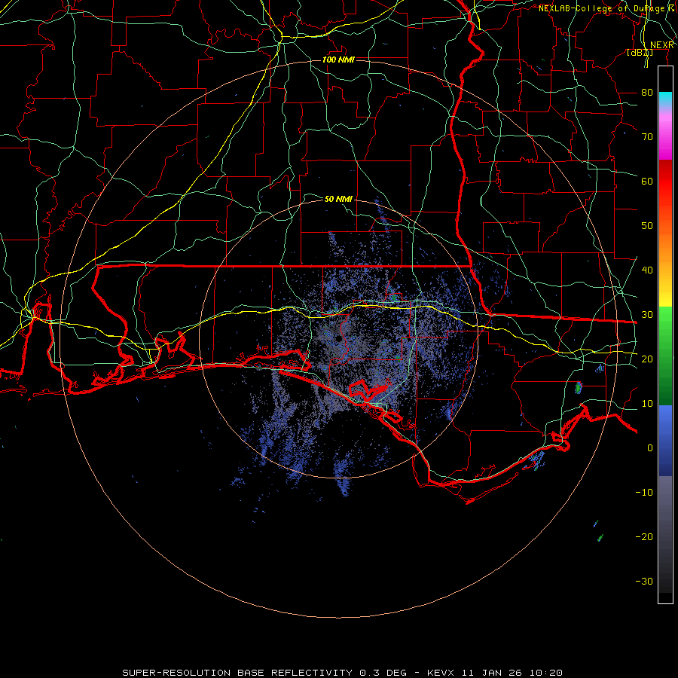Click the 10 value on the dBZ scale
The height and width of the screenshot is (678, 678).
click(x=647, y=404)
